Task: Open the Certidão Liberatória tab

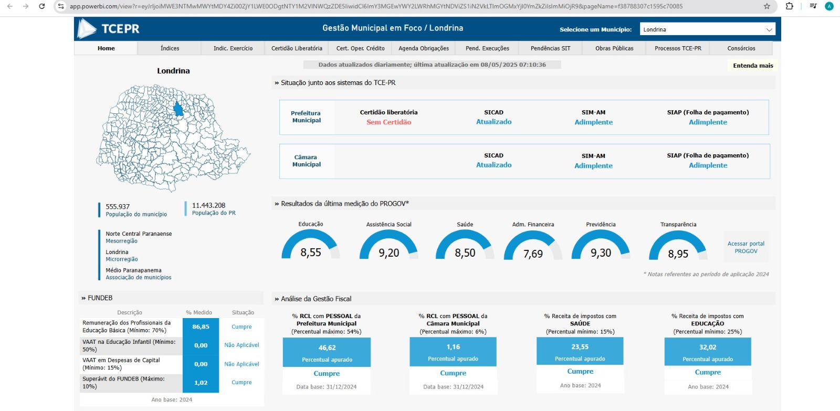Action: (297, 48)
